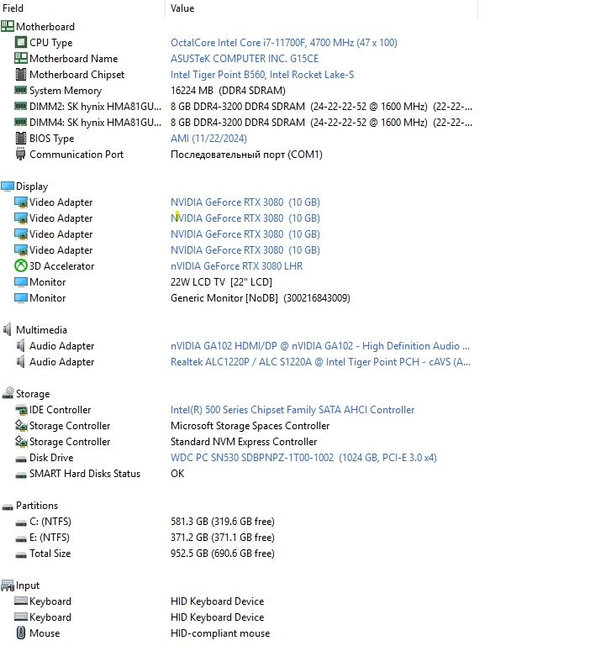Select the Input group heading
The width and height of the screenshot is (595, 651).
point(28,585)
